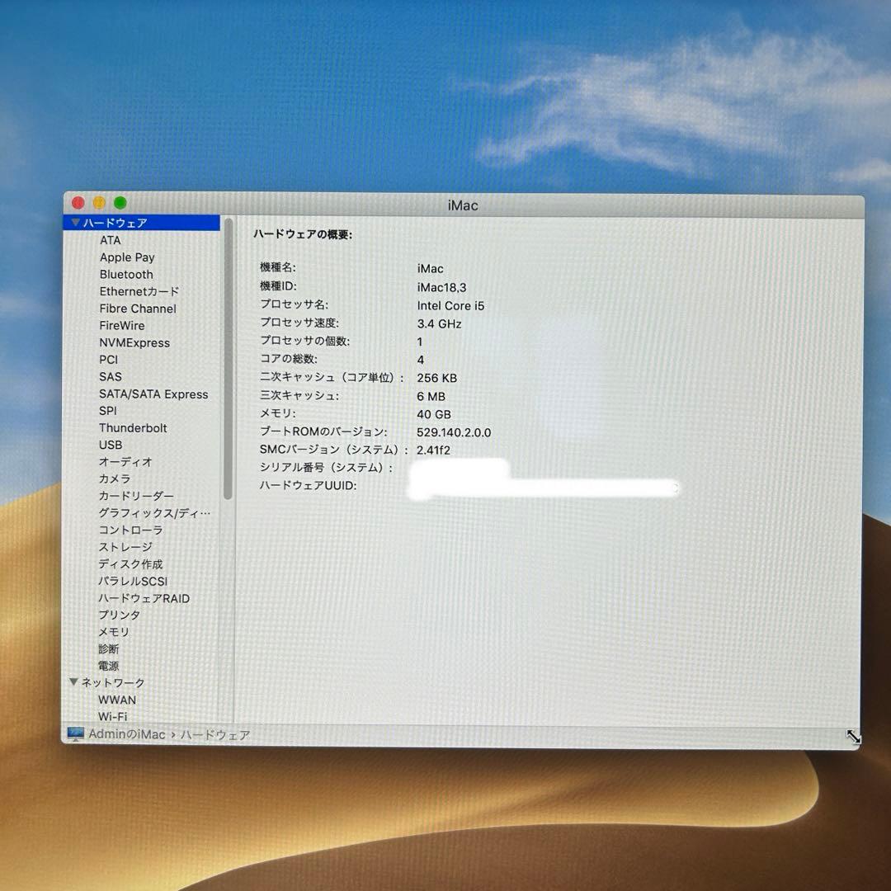Select Bluetooth in the hardware sidebar
891x891 pixels.
point(125,274)
